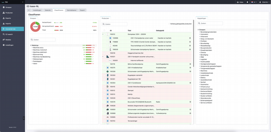Open the Intermix user menu
Viewport: 271px width, 132px height.
click(x=264, y=2)
